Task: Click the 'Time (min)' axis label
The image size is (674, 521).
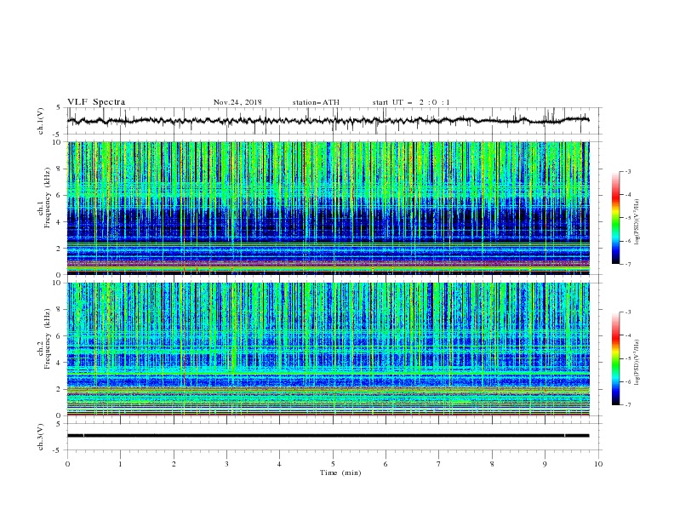Action: pos(340,472)
